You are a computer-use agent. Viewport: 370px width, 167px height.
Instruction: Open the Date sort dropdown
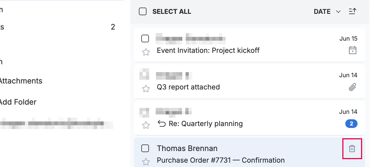pos(327,12)
